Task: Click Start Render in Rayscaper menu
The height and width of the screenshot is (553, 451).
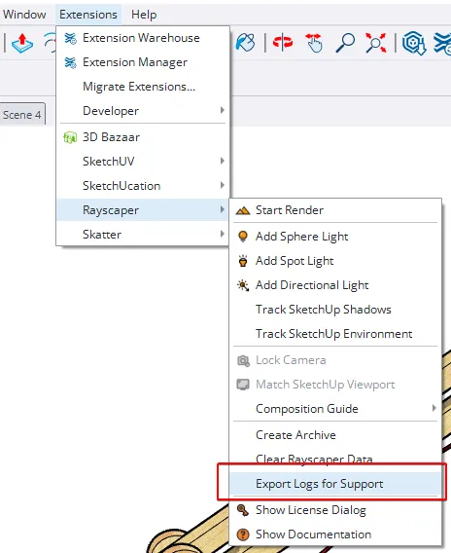Action: pyautogui.click(x=335, y=210)
